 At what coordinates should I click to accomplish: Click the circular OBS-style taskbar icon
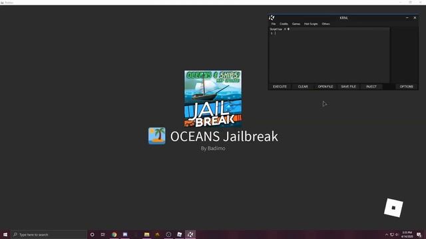tap(168, 234)
